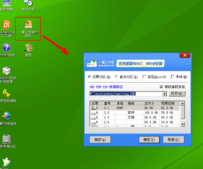Click the 总大小 column header
This screenshot has height=169, width=203.
pos(151,103)
